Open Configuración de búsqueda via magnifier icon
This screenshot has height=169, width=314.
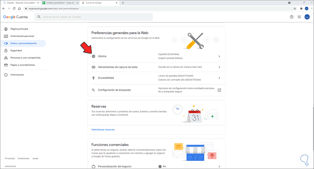93,90
